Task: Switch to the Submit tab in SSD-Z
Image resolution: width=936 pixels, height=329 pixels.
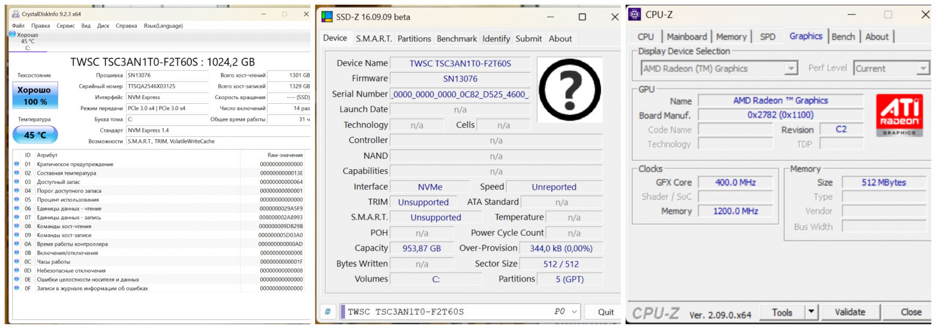Action: coord(529,38)
